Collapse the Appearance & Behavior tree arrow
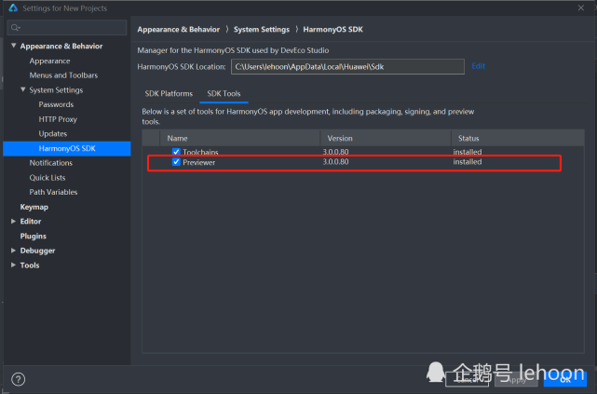The width and height of the screenshot is (597, 394). coord(14,46)
